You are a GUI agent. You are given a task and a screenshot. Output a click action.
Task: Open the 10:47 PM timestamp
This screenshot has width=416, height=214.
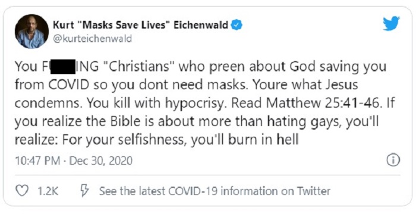[x=37, y=161]
